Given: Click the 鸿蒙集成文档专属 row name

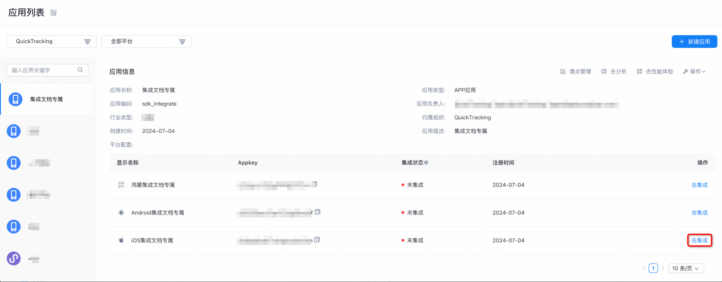Looking at the screenshot, I should point(153,185).
